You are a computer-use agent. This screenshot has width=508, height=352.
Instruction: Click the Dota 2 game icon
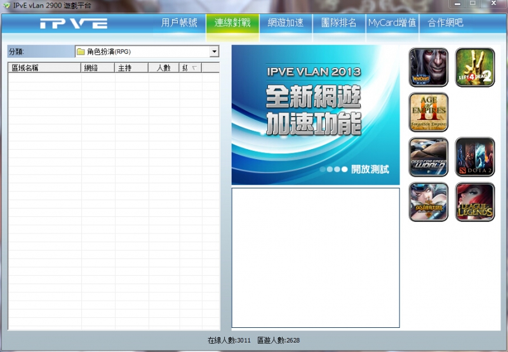pyautogui.click(x=474, y=157)
